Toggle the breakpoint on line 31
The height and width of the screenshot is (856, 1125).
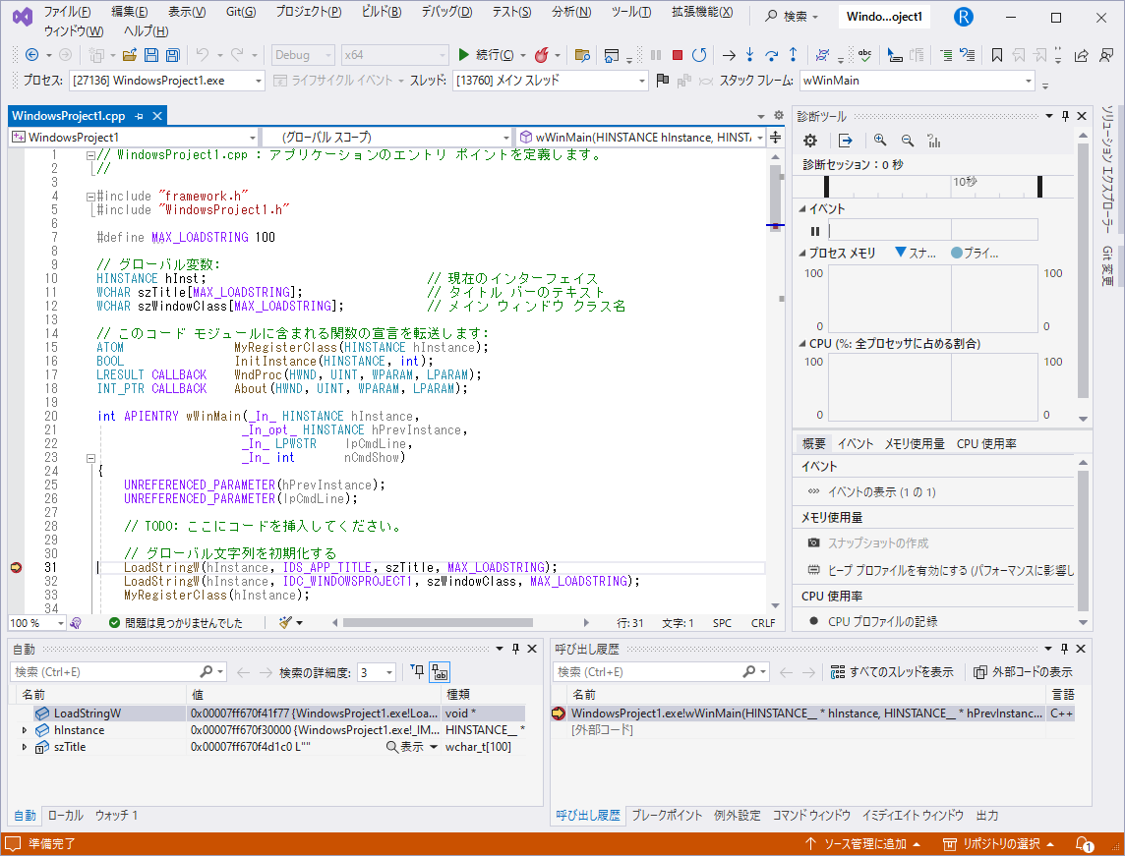tap(16, 567)
